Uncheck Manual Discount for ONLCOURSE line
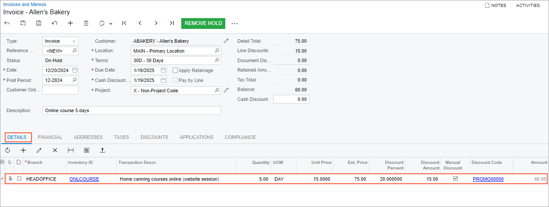The image size is (549, 207). (455, 179)
